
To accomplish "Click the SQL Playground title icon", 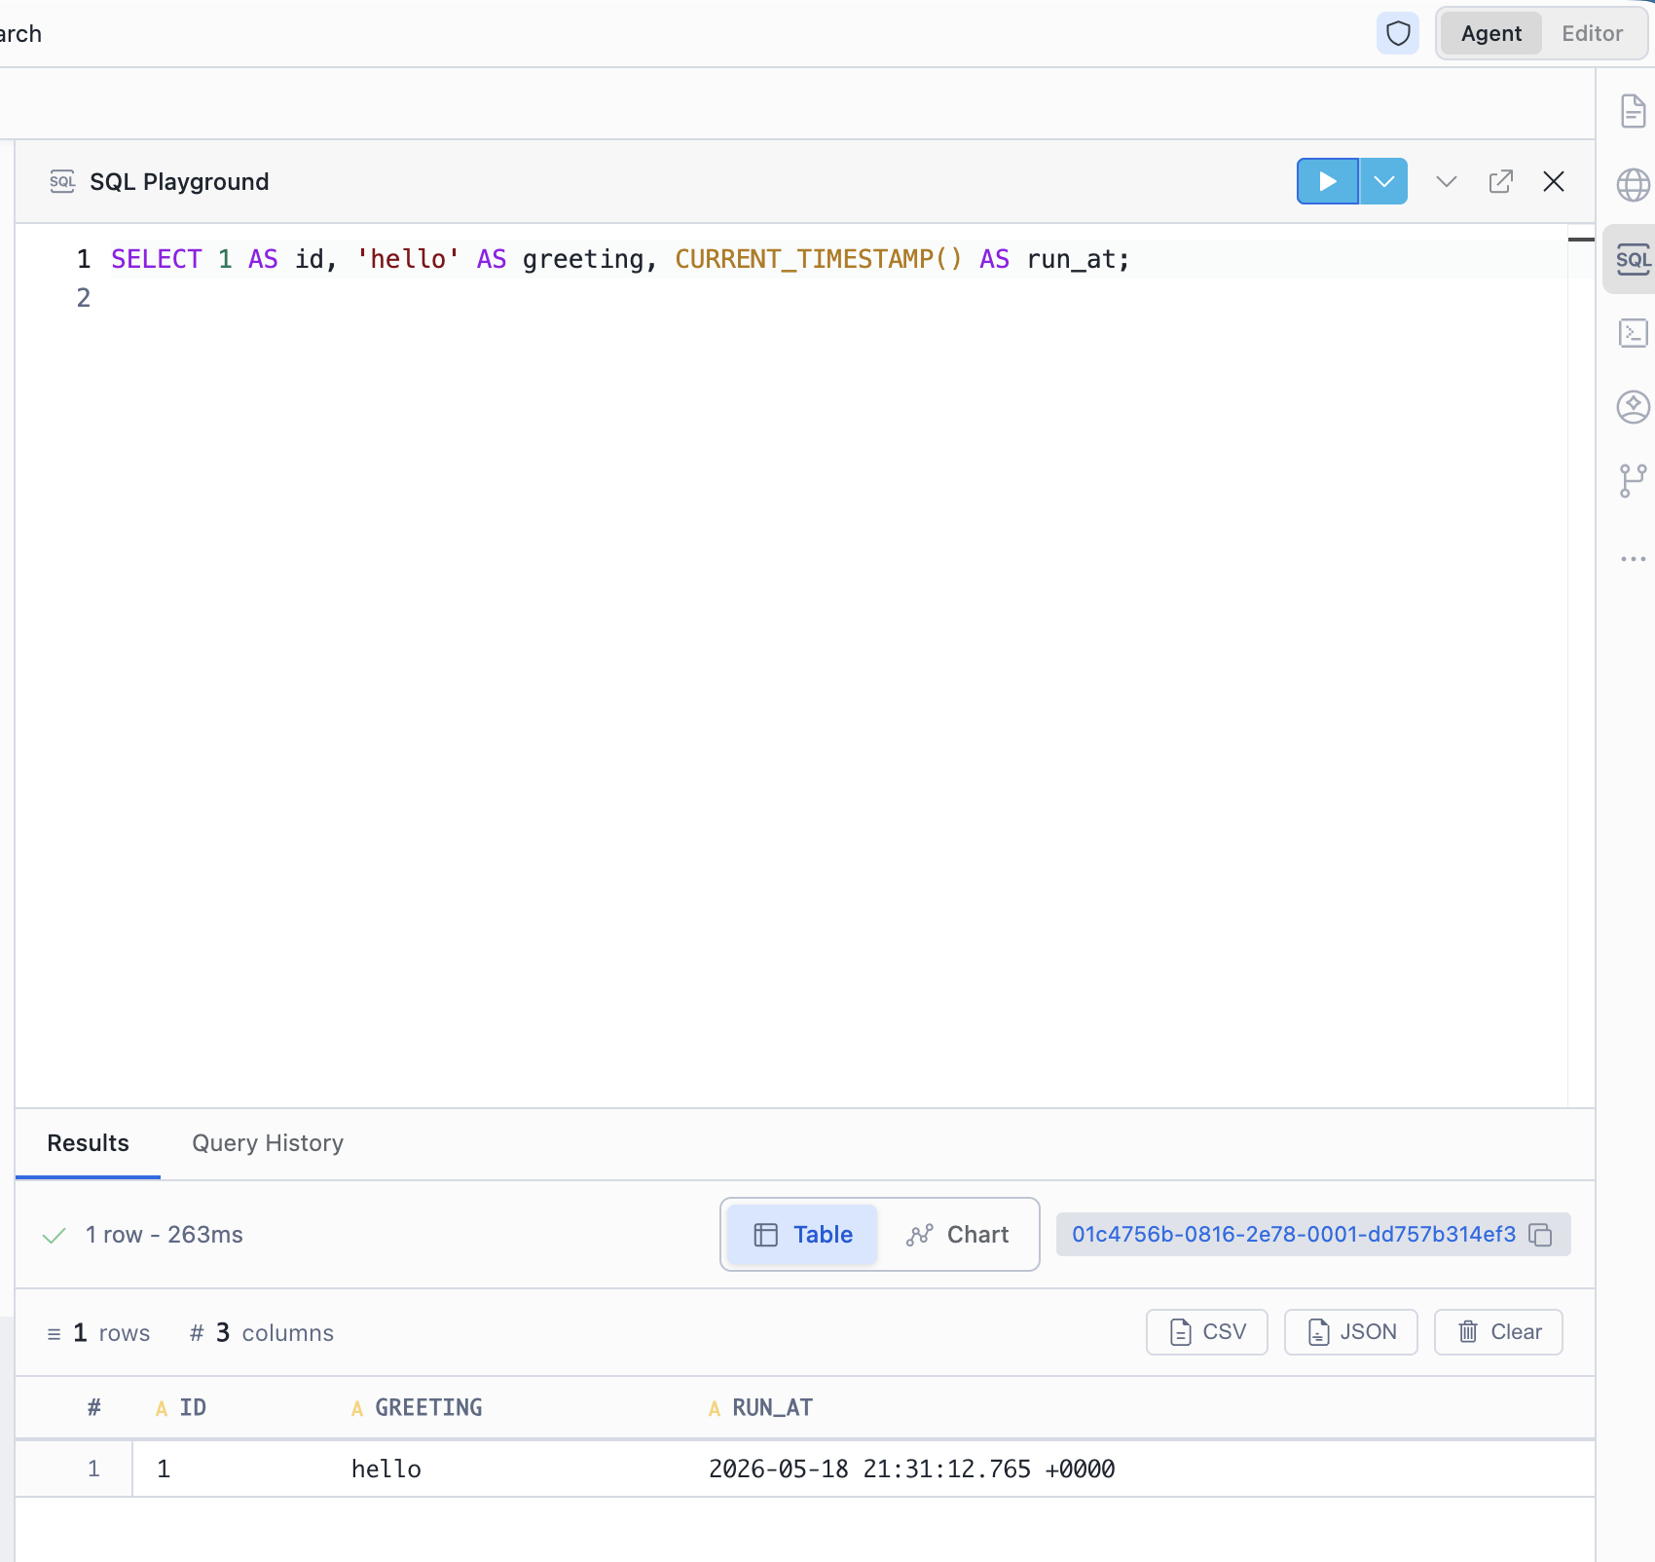I will [62, 181].
